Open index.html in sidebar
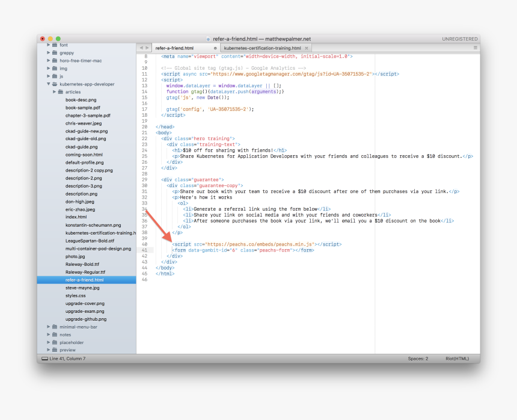 coord(76,217)
